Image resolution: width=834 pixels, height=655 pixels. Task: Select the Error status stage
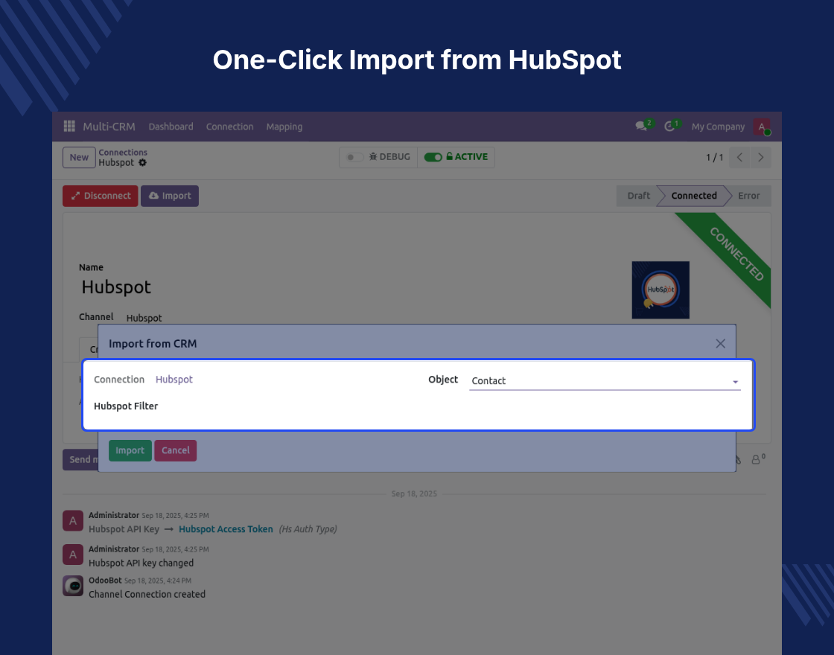tap(749, 196)
